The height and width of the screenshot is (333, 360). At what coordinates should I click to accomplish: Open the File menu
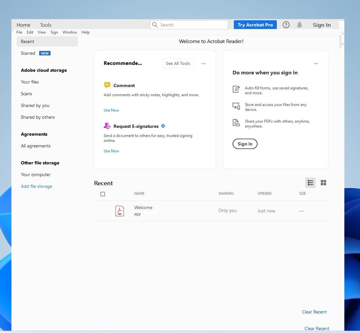point(19,32)
